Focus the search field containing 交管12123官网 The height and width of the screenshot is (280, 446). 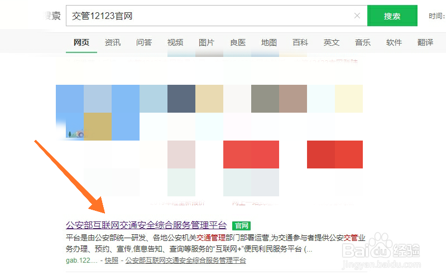(217, 16)
